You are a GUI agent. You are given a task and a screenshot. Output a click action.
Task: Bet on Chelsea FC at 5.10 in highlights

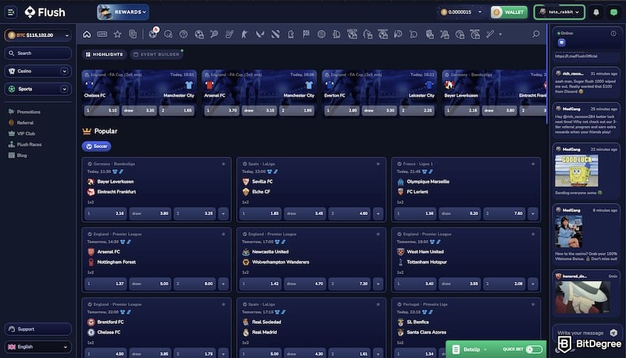(x=102, y=110)
